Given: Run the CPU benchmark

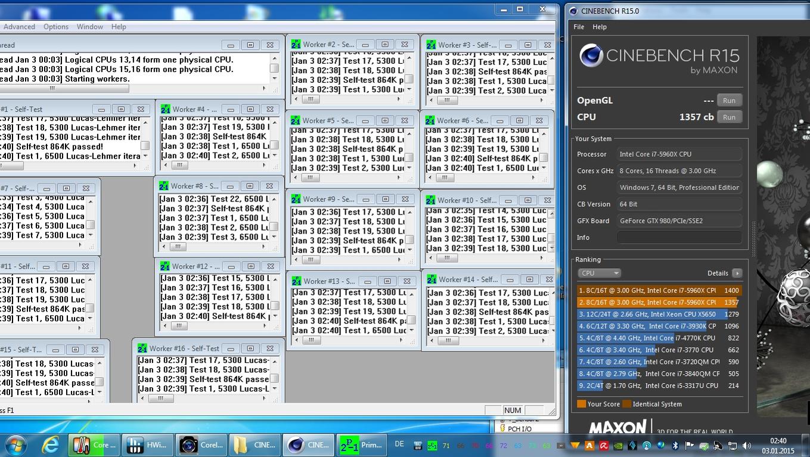Looking at the screenshot, I should pos(729,117).
